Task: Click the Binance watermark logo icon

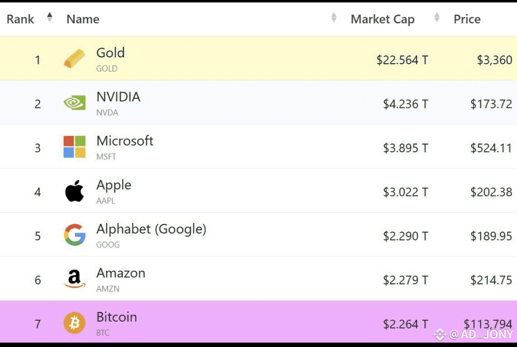Action: click(x=440, y=334)
